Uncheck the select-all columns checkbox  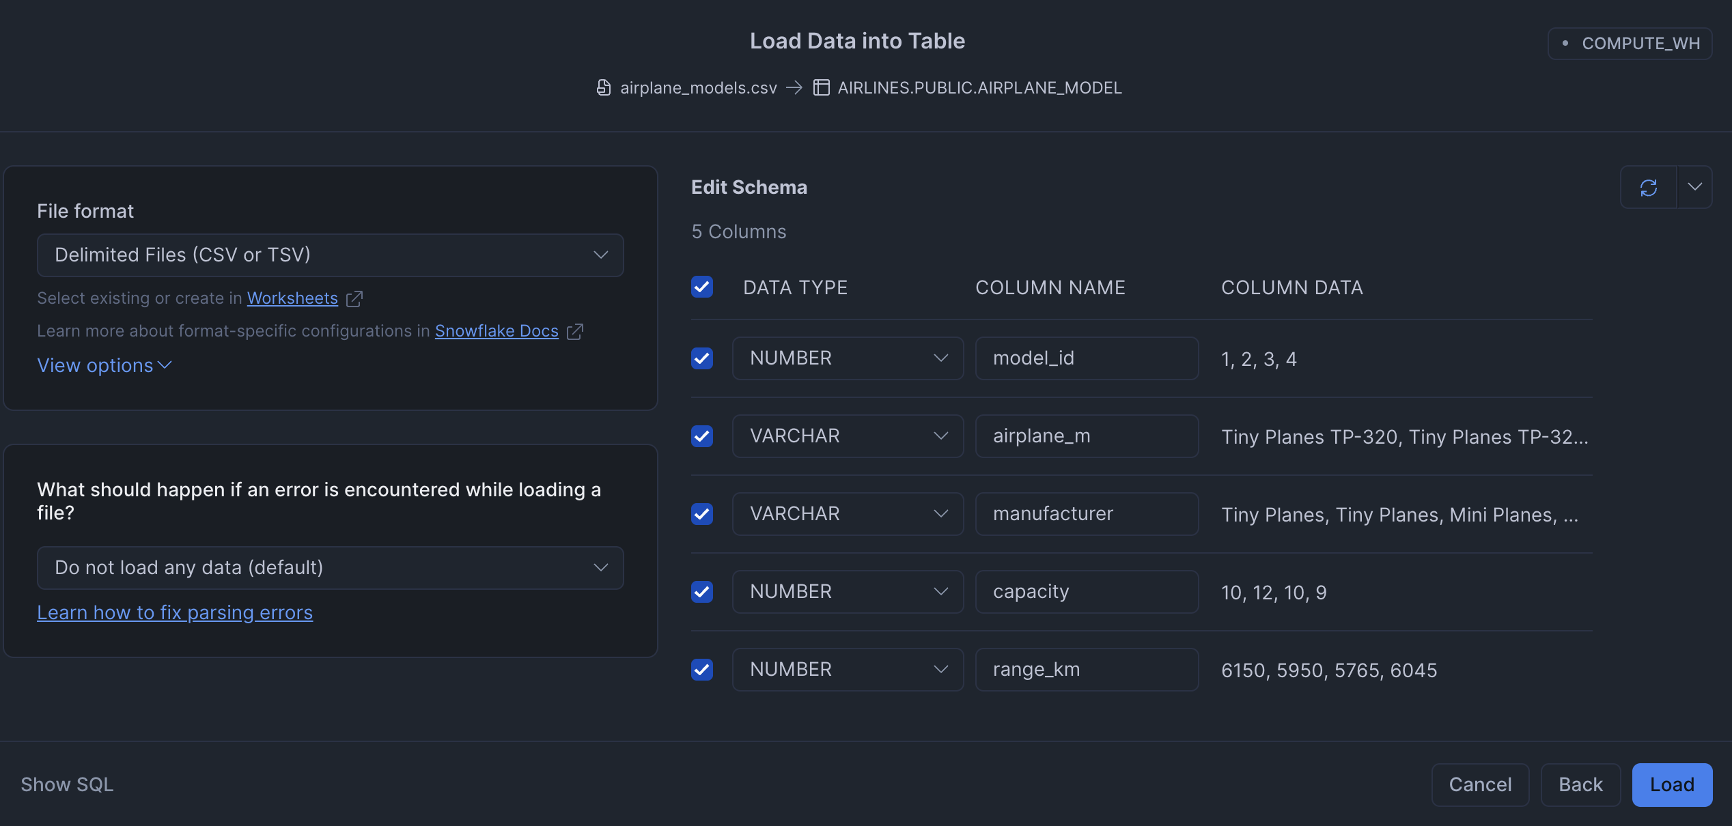pyautogui.click(x=702, y=287)
